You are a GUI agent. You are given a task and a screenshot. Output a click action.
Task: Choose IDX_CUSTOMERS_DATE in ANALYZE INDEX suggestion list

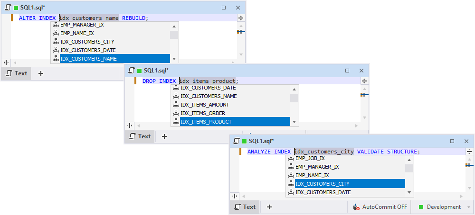click(x=346, y=192)
